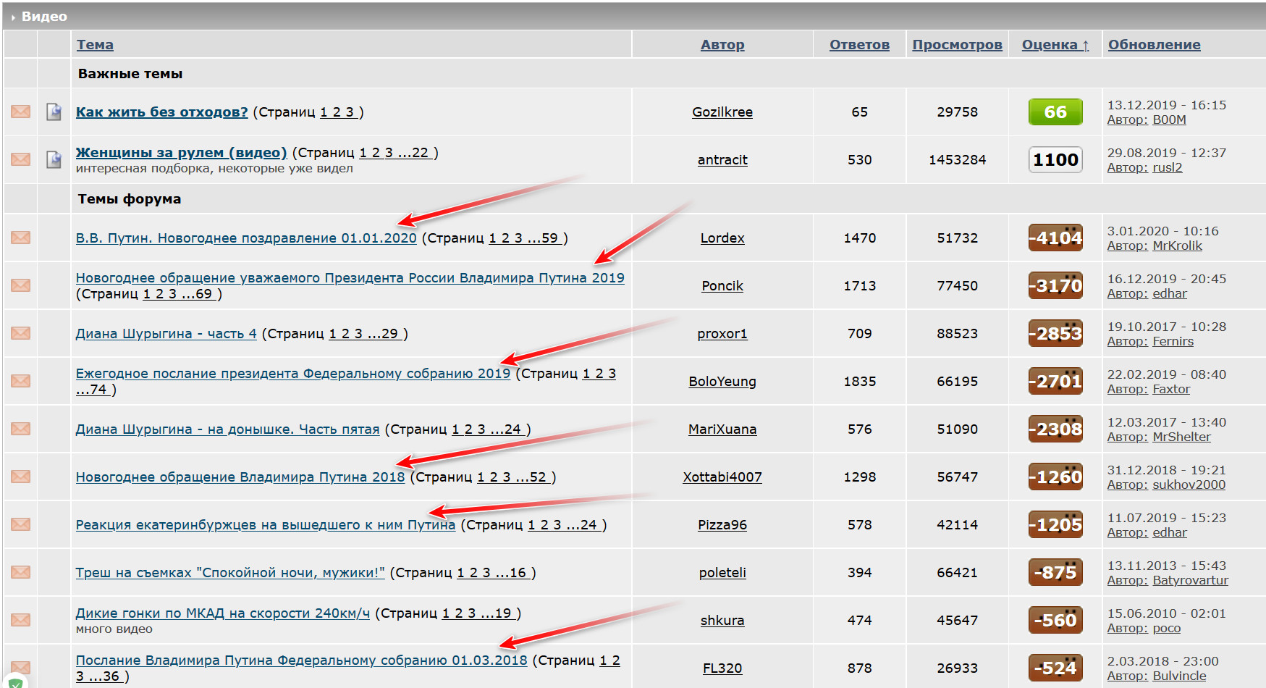Open topic 'В.В. Путин. Новогоднее поздравление 01.01.2020'
Screen dimensions: 1266x688
pos(246,238)
